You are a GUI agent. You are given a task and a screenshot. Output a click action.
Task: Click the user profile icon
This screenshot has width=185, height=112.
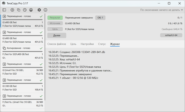click(x=31, y=10)
